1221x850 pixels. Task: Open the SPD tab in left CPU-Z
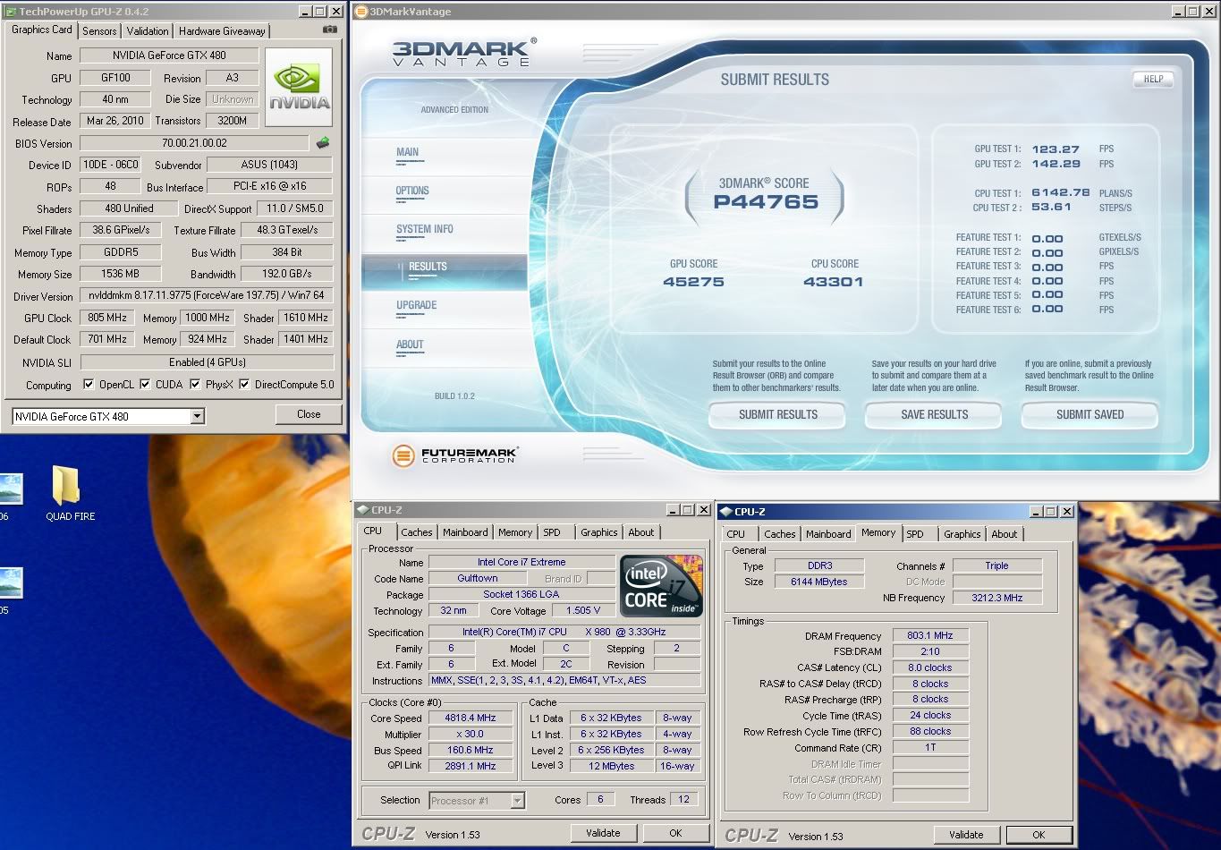(x=552, y=532)
